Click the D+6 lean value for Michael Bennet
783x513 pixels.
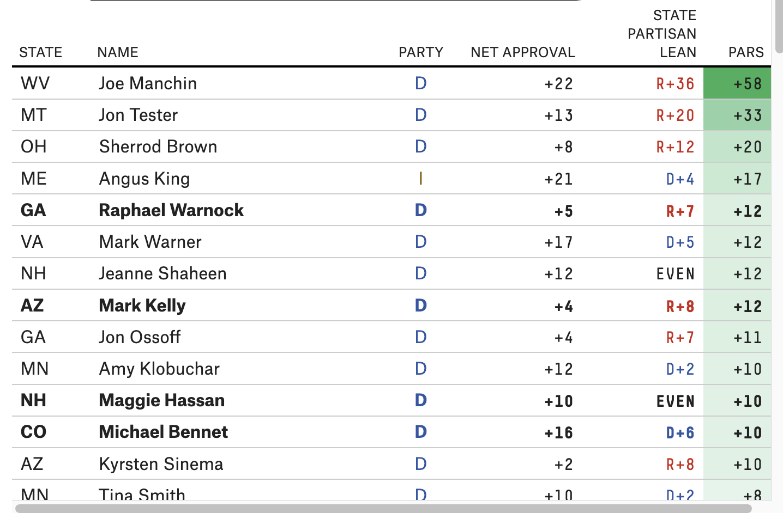(x=680, y=433)
